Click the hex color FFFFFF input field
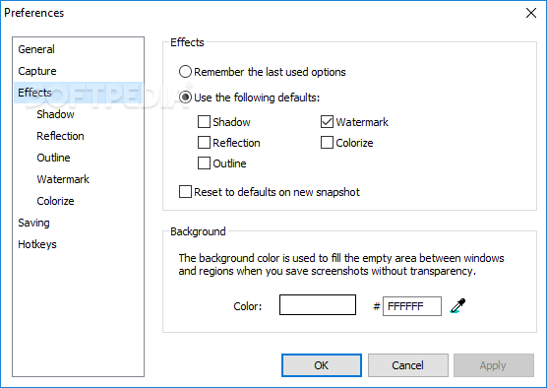Image resolution: width=547 pixels, height=388 pixels. [x=412, y=306]
